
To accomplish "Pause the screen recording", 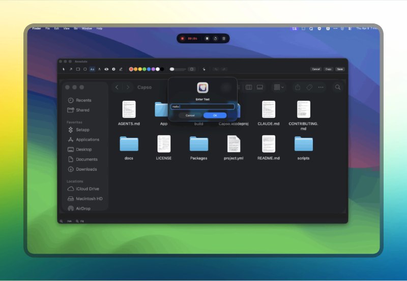I will point(207,39).
